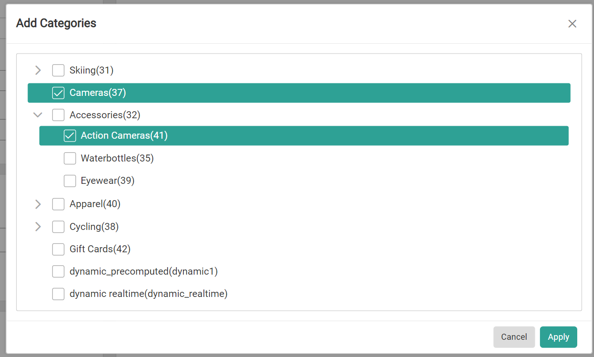594x357 pixels.
Task: Expand the Apparel category tree node
Action: [x=38, y=204]
